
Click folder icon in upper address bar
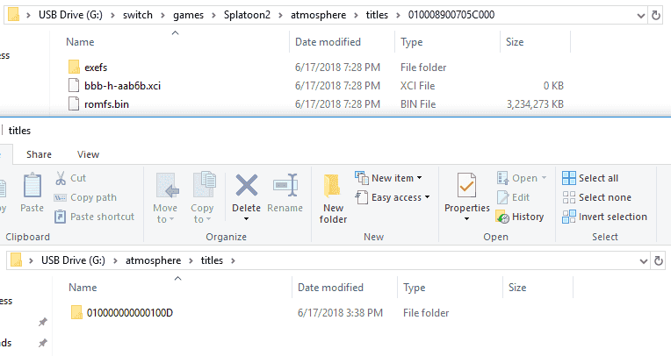point(14,15)
